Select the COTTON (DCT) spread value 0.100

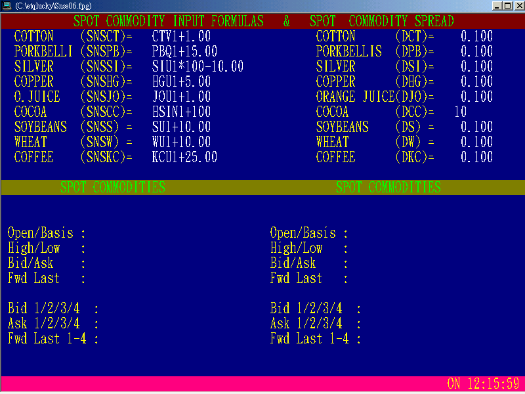pos(477,36)
